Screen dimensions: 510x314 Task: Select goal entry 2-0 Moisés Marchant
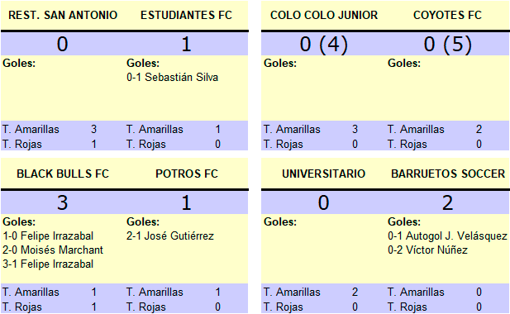click(x=53, y=250)
